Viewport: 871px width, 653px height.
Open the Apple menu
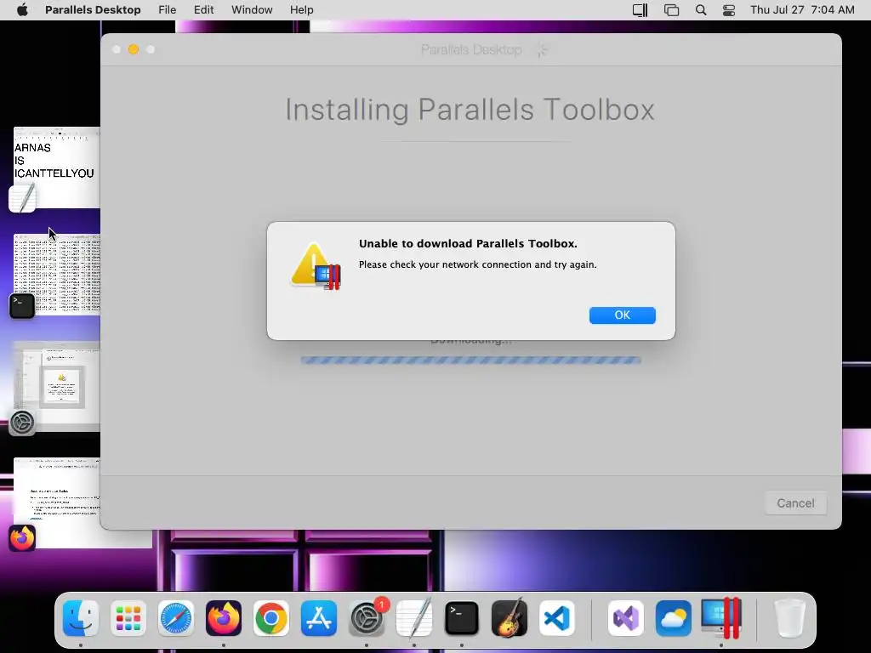[22, 9]
